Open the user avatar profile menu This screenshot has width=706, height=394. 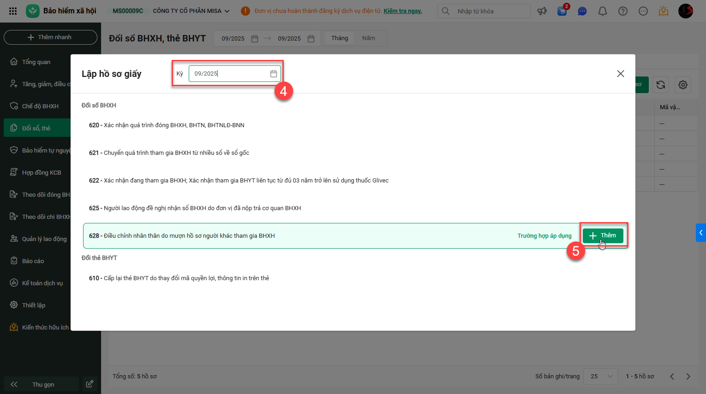click(x=686, y=11)
